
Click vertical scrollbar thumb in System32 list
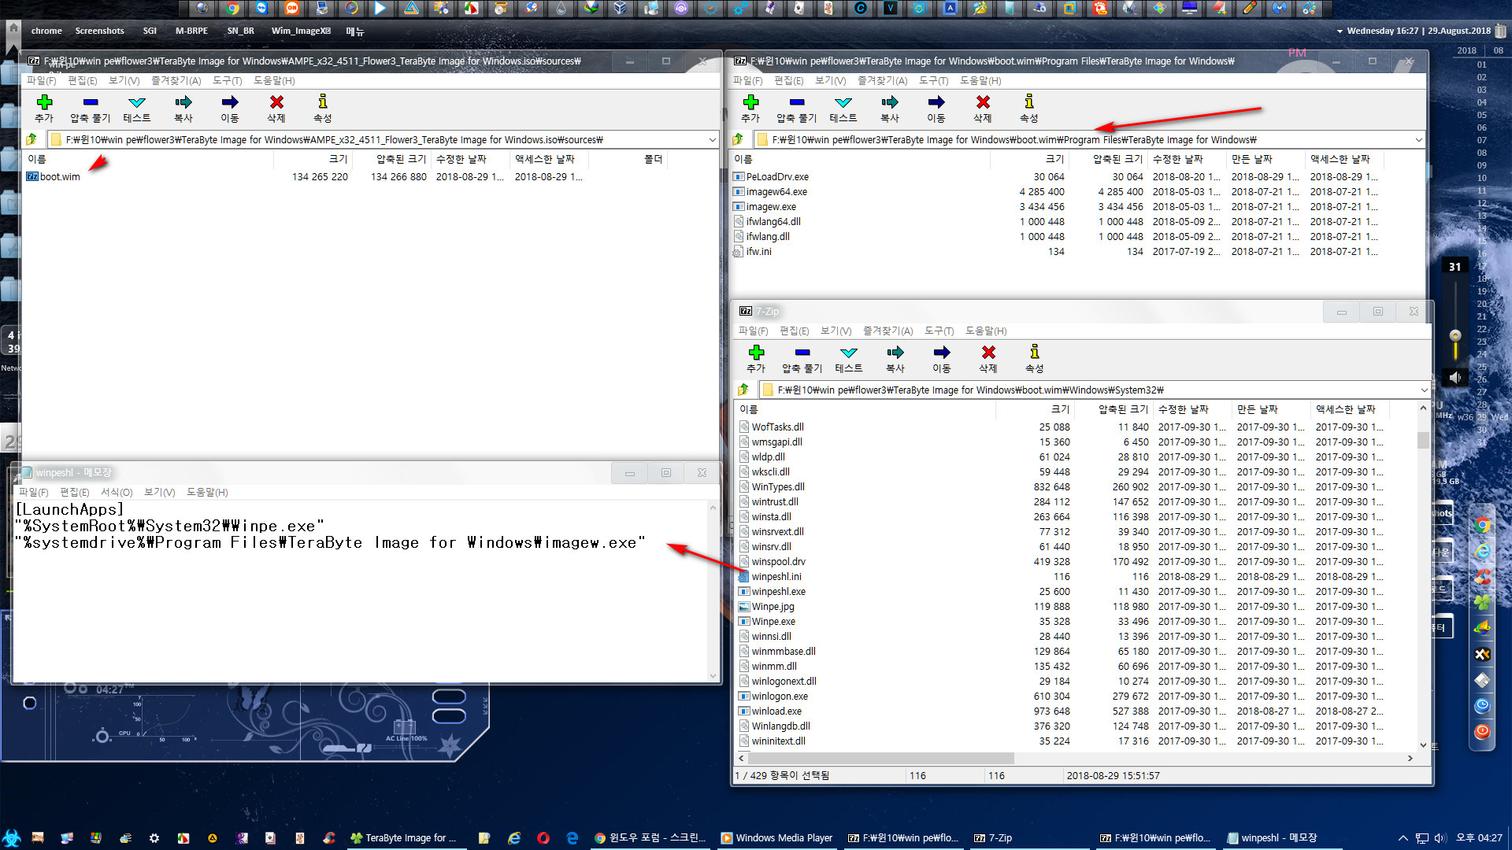(1423, 439)
